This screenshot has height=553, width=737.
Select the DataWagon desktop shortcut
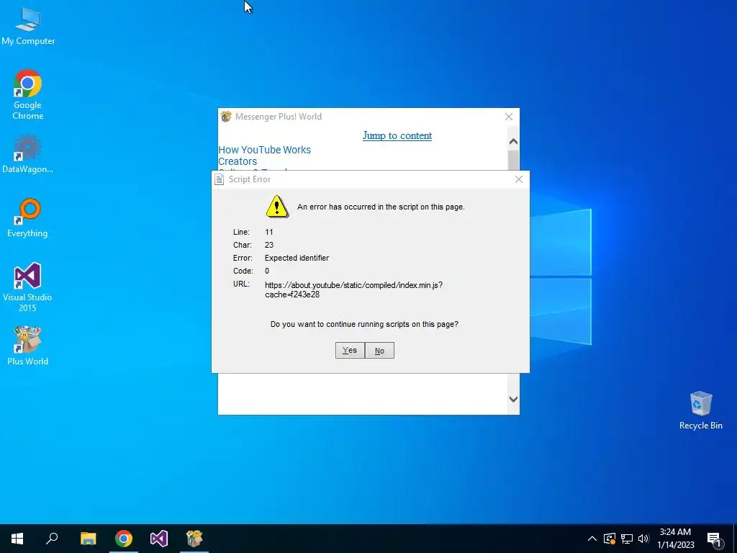28,154
